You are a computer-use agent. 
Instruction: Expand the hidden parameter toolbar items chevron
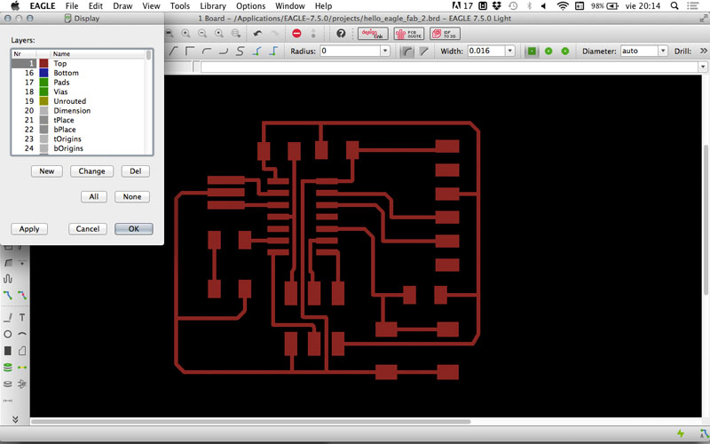click(704, 52)
